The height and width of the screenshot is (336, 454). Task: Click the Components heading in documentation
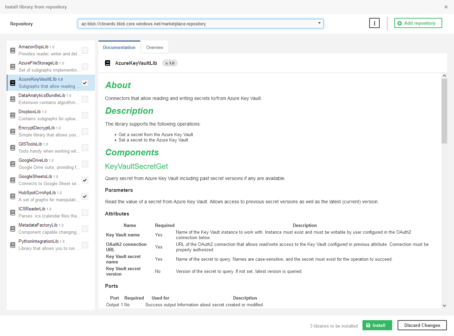point(132,152)
